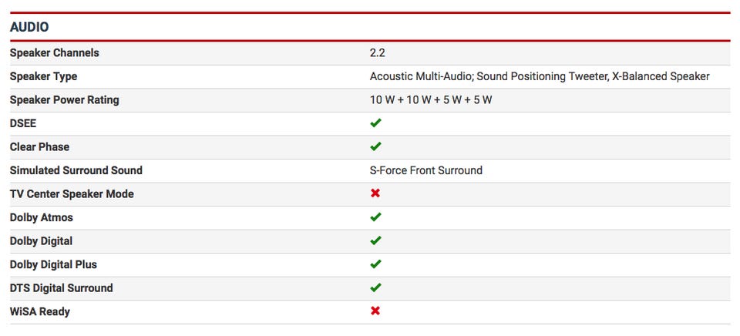Click the Dolby Atmos row label

coord(41,217)
